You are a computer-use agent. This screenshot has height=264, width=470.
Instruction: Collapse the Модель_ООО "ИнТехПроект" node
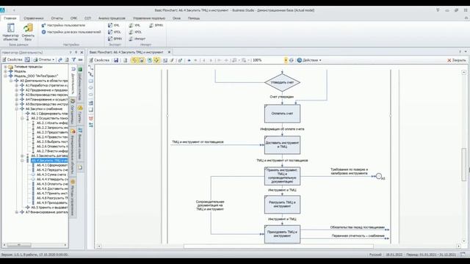point(5,76)
